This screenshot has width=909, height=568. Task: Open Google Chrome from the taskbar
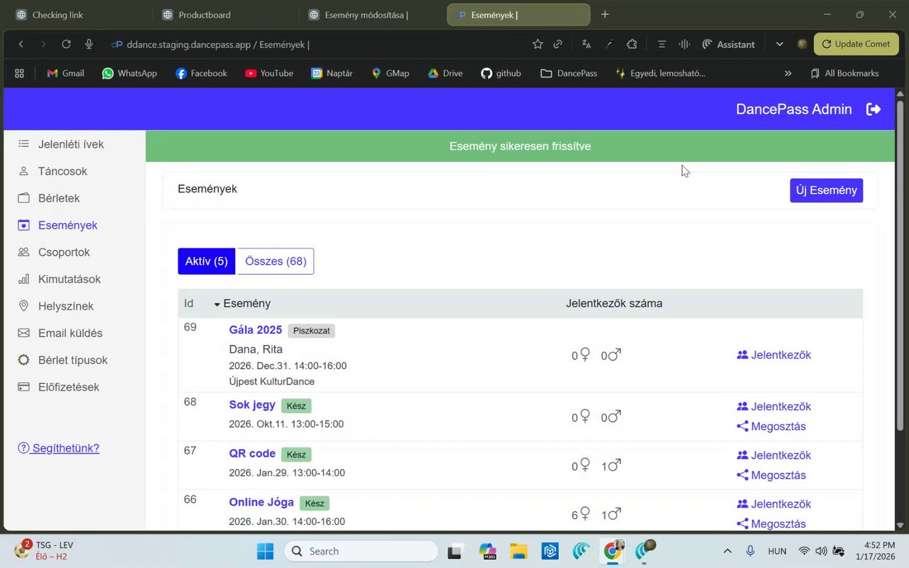pyautogui.click(x=613, y=551)
